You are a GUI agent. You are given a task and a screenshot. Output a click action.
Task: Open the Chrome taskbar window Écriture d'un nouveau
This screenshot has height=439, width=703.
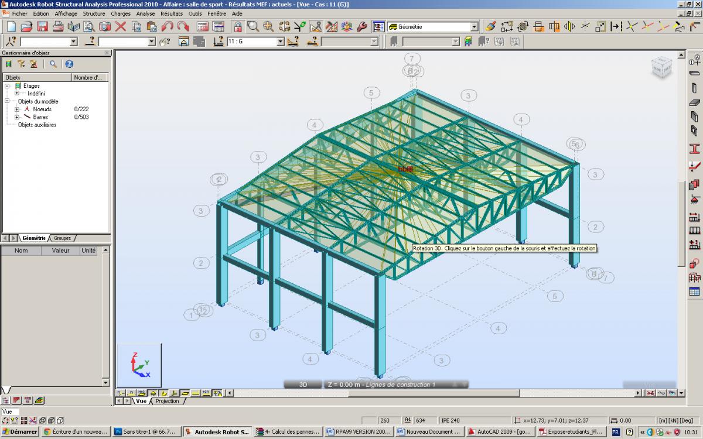[75, 432]
